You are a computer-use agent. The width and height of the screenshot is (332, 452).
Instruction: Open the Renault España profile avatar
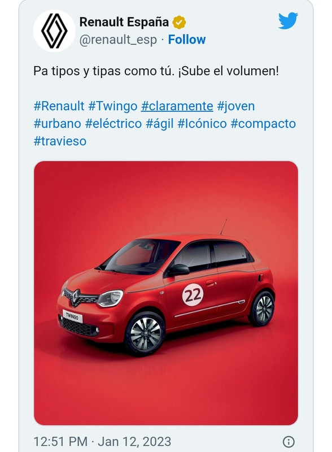[x=54, y=31]
